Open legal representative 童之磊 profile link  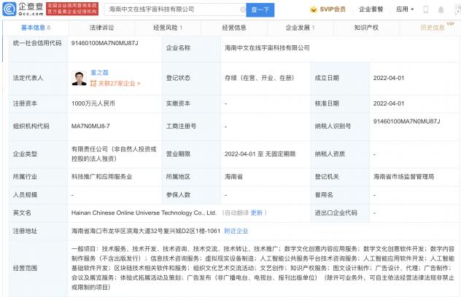[x=99, y=73]
